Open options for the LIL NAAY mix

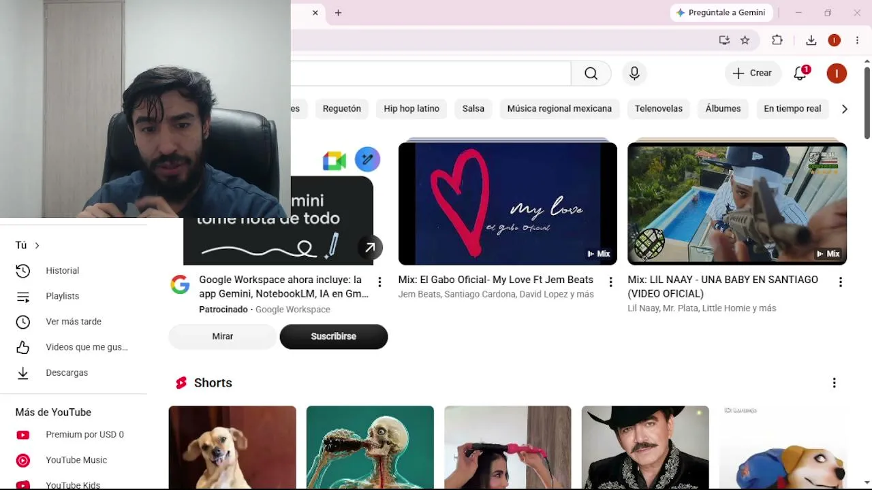coord(840,282)
